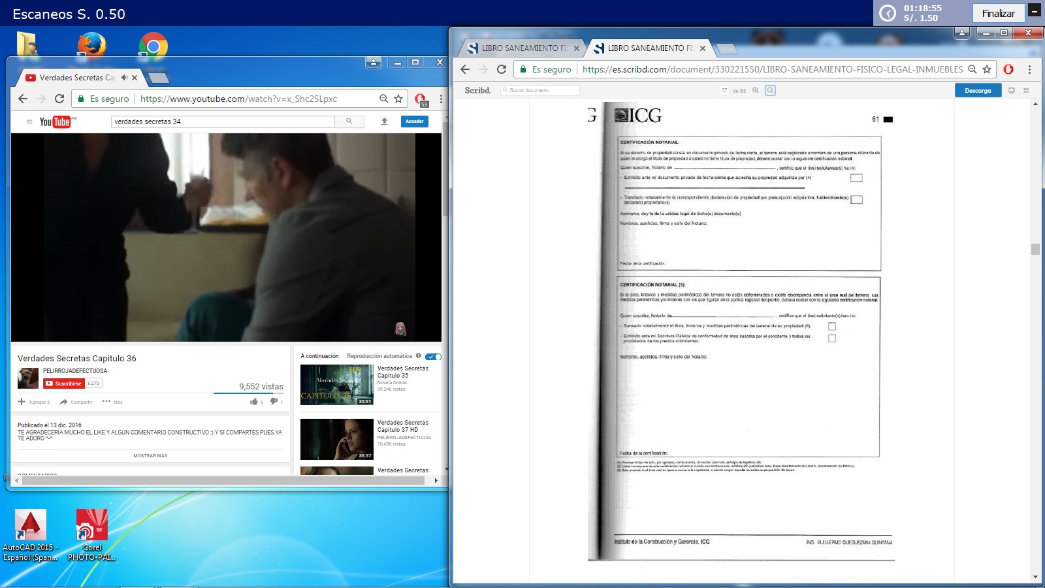This screenshot has height=588, width=1045.
Task: Click the YouTube upload arrow icon
Action: 385,122
